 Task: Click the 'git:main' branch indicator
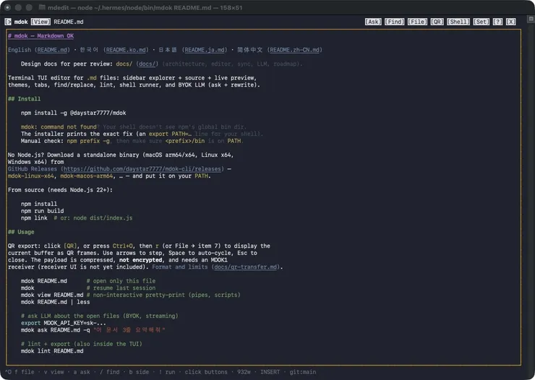pos(303,372)
